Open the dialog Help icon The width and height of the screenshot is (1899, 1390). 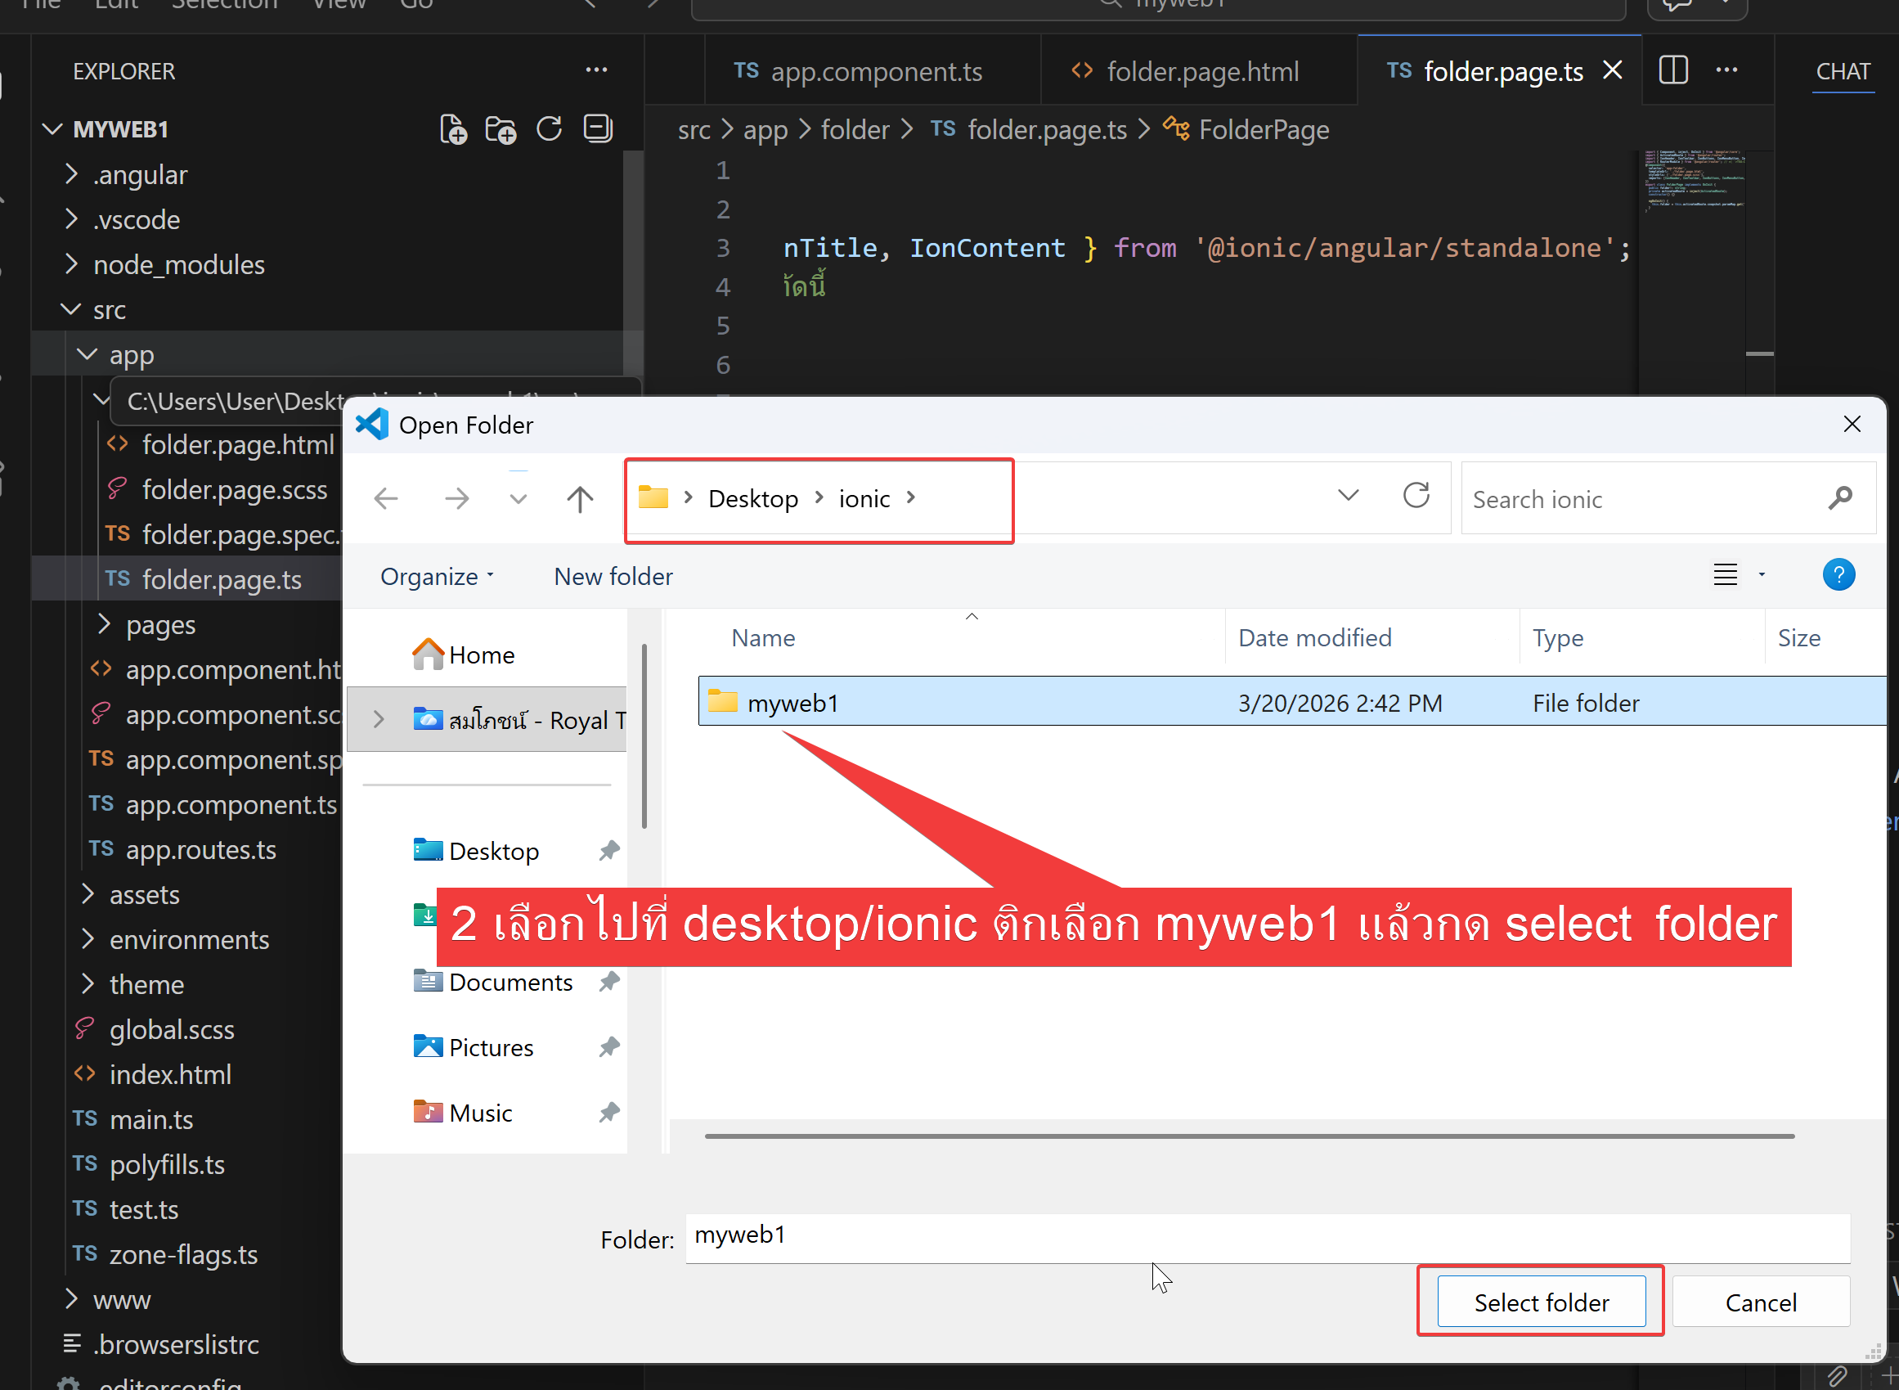1838,575
